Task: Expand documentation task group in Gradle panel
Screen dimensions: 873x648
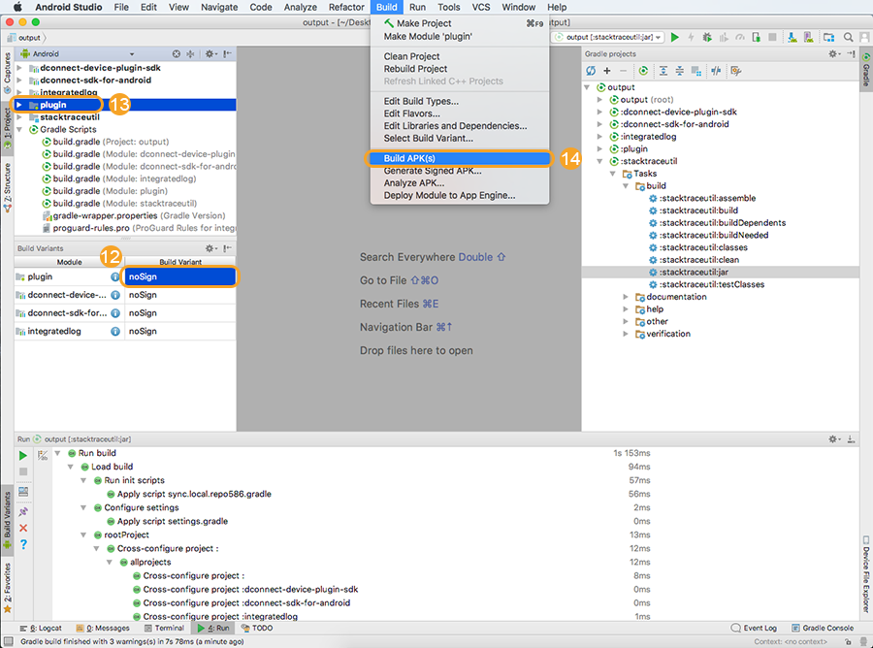Action: [x=626, y=297]
